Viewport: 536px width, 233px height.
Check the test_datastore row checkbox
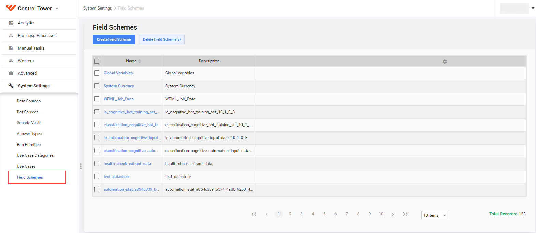pyautogui.click(x=97, y=177)
